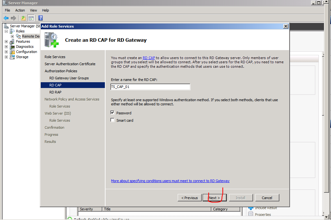
Task: Open the Help menu
Action: (46, 10)
